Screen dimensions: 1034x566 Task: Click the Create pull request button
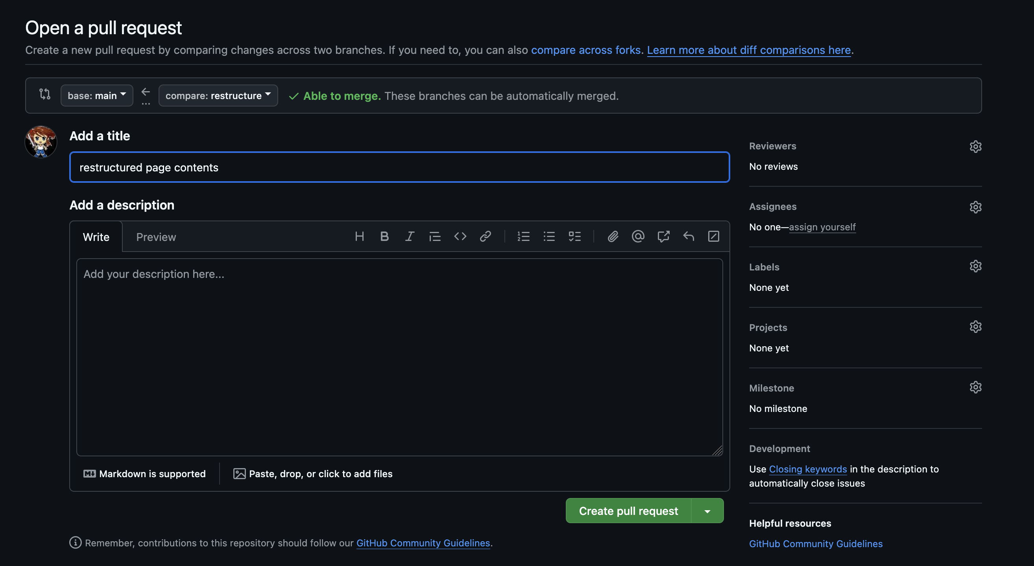[x=629, y=511]
